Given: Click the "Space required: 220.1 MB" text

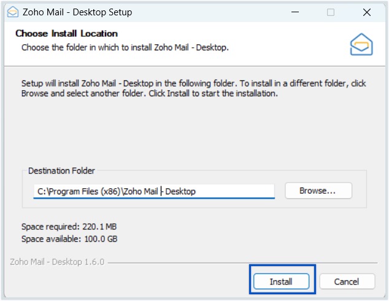Looking at the screenshot, I should (69, 227).
